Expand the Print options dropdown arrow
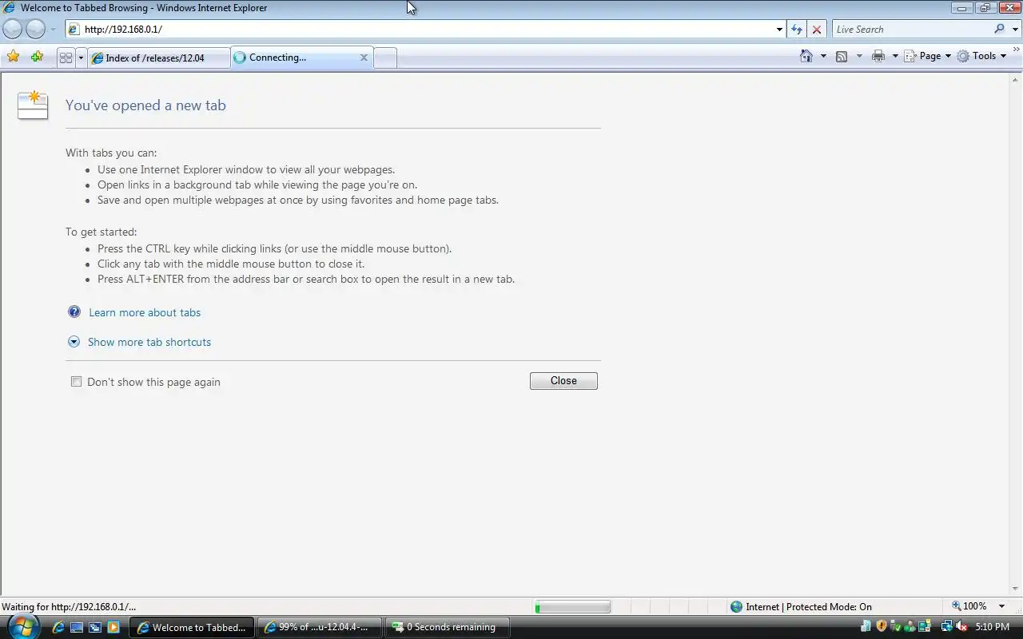 tap(895, 56)
